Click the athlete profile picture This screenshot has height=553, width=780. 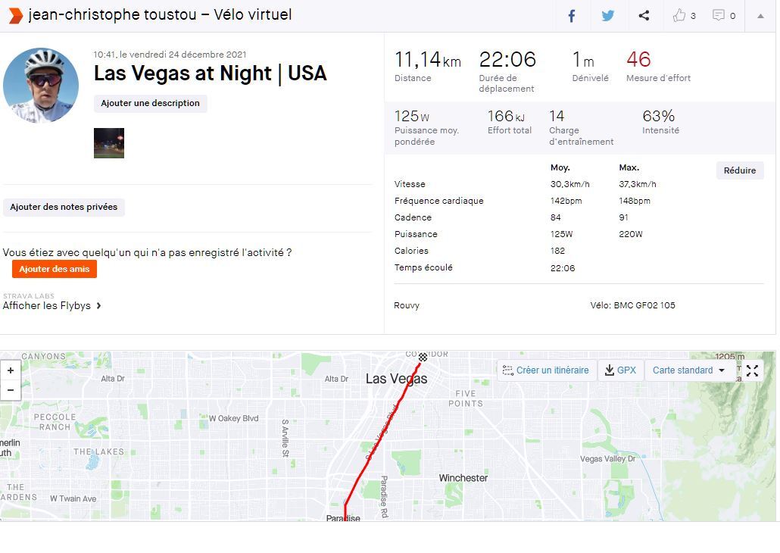(x=41, y=85)
